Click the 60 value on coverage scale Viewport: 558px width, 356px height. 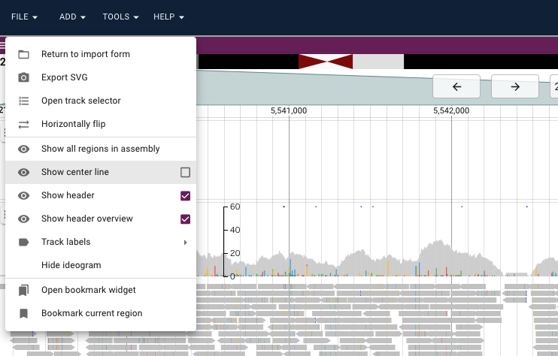(235, 207)
